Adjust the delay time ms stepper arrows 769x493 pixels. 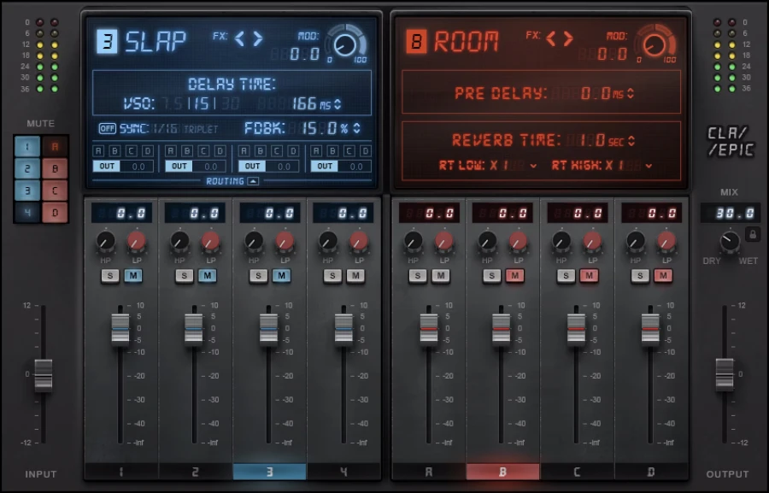click(x=338, y=104)
